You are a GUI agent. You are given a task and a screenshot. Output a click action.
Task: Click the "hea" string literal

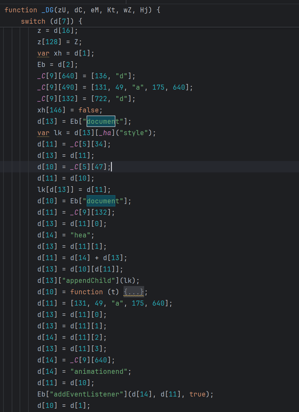(80, 235)
